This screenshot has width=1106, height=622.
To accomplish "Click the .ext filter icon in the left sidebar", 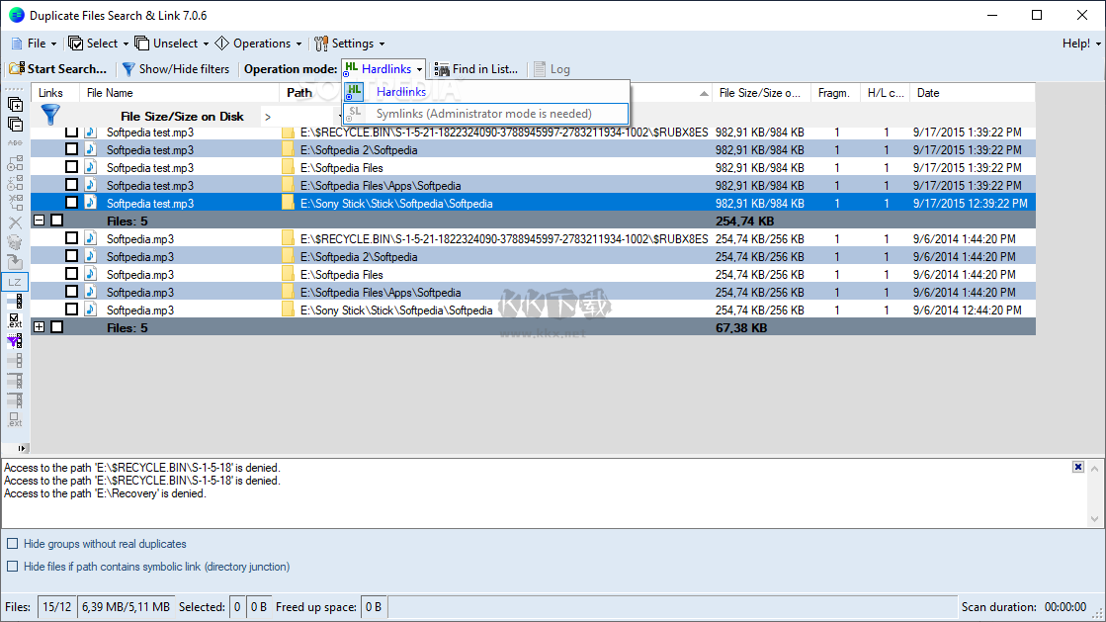I will pyautogui.click(x=15, y=319).
